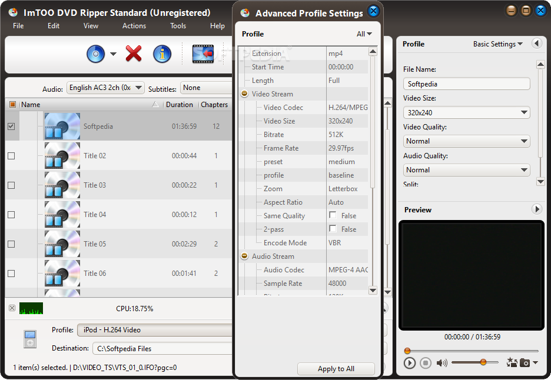Viewport: 551px width, 380px height.
Task: Play the preview video
Action: 409,363
